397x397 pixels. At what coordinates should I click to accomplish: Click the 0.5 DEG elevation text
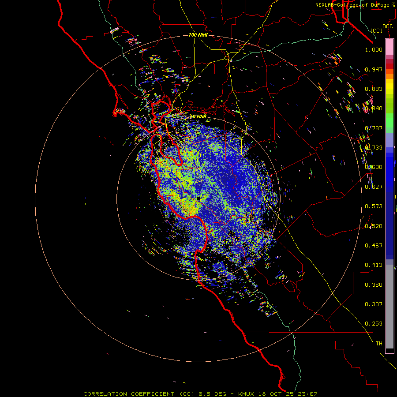pyautogui.click(x=213, y=394)
